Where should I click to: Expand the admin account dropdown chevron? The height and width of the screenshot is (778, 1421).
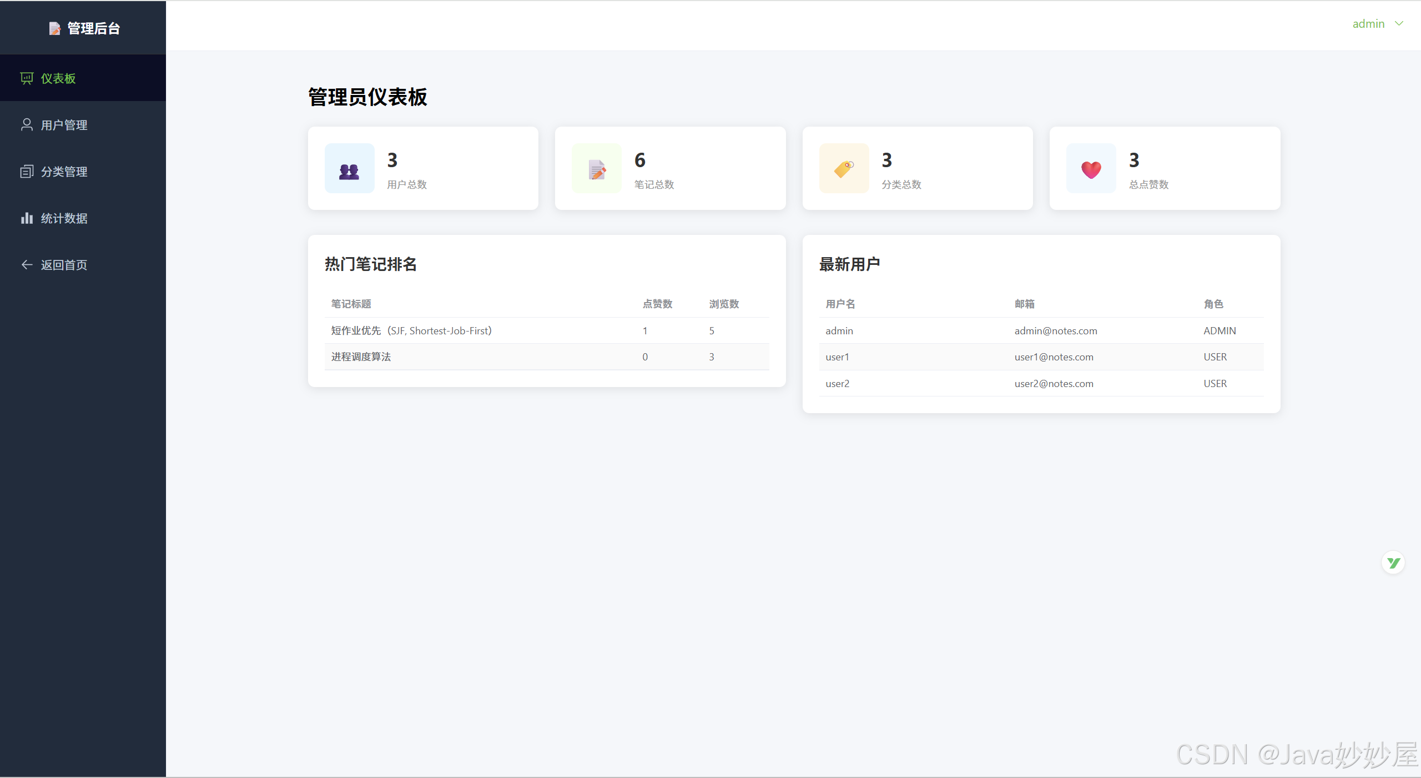click(x=1399, y=23)
